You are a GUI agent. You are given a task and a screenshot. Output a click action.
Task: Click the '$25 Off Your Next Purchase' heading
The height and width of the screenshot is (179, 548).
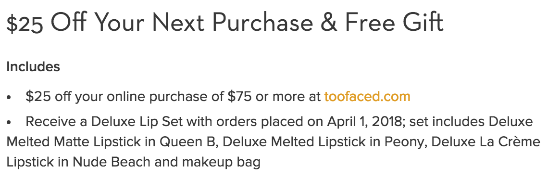[x=160, y=22]
